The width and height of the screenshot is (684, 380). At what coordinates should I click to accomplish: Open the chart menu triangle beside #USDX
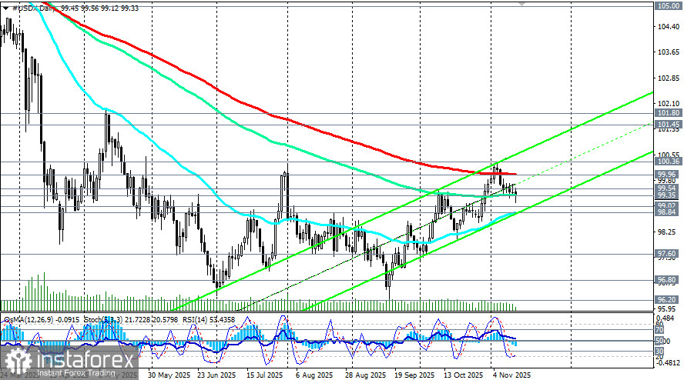tap(5, 8)
